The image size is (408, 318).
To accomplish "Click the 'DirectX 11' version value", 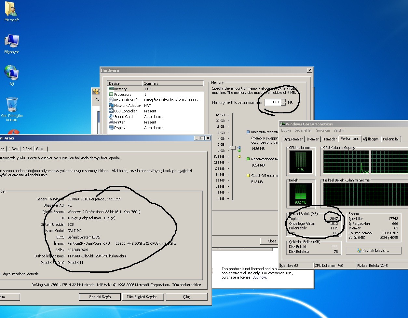I will coord(75,263).
